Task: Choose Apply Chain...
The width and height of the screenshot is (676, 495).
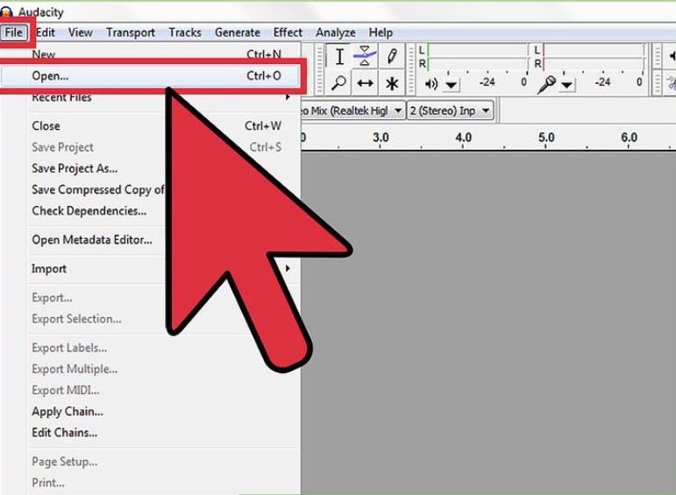Action: click(x=163, y=411)
